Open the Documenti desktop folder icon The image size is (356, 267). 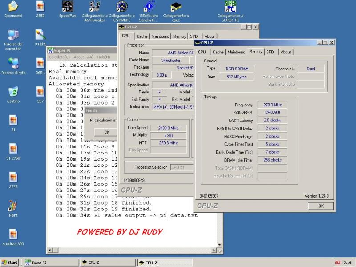tap(13, 6)
